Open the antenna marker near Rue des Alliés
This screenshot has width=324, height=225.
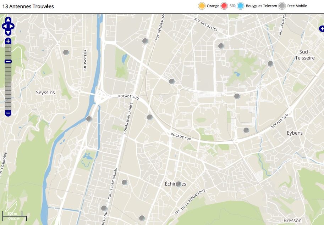tap(221, 46)
